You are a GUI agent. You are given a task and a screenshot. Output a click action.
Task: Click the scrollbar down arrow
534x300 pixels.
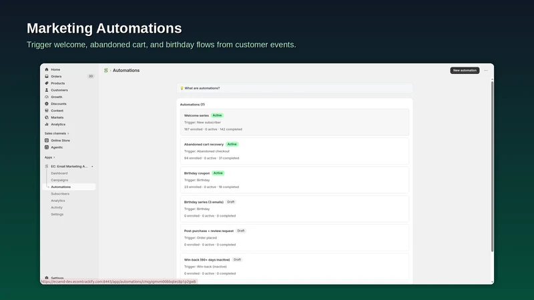[x=492, y=282]
